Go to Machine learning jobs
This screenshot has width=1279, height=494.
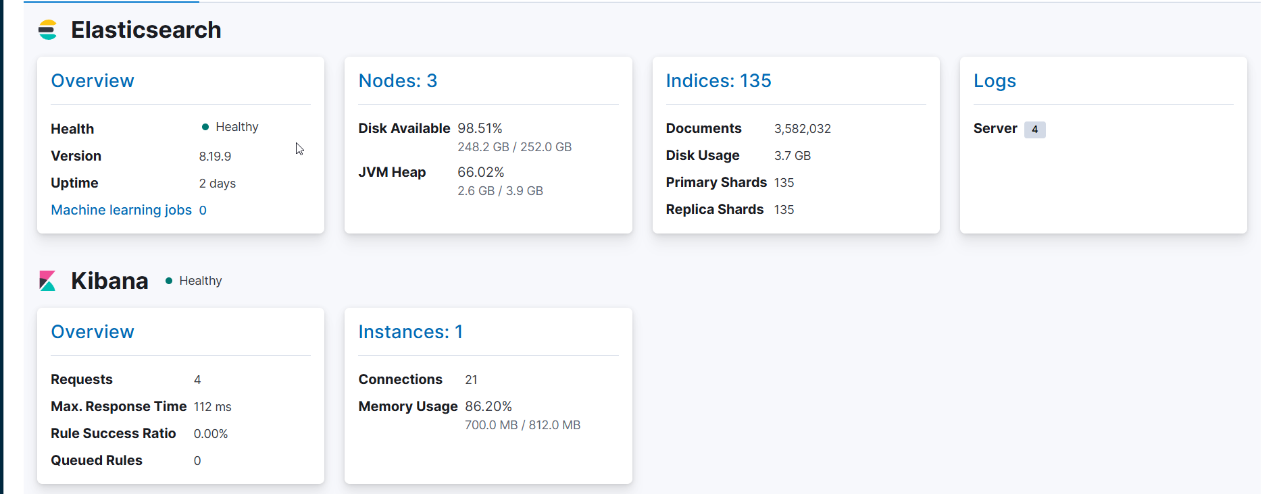click(122, 210)
